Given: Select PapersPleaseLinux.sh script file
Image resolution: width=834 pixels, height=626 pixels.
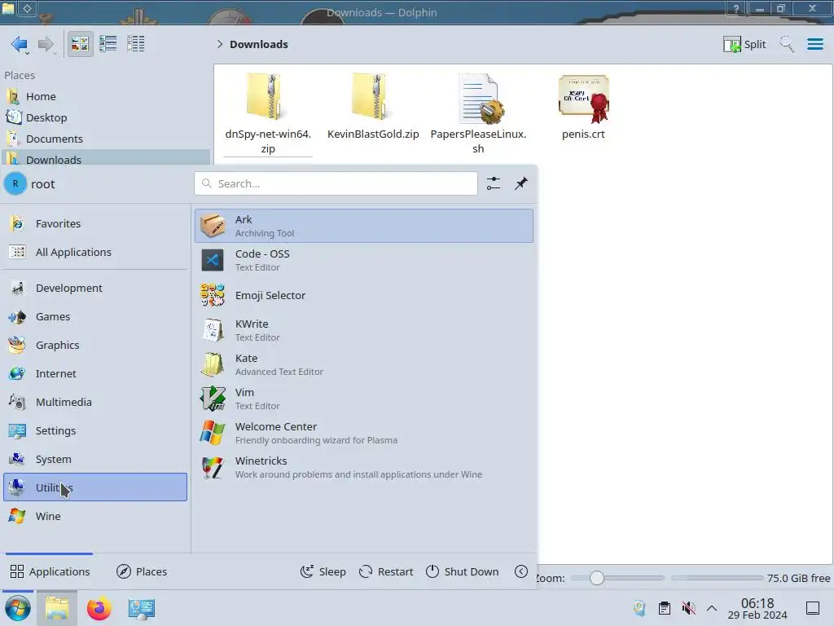Looking at the screenshot, I should coord(478,113).
